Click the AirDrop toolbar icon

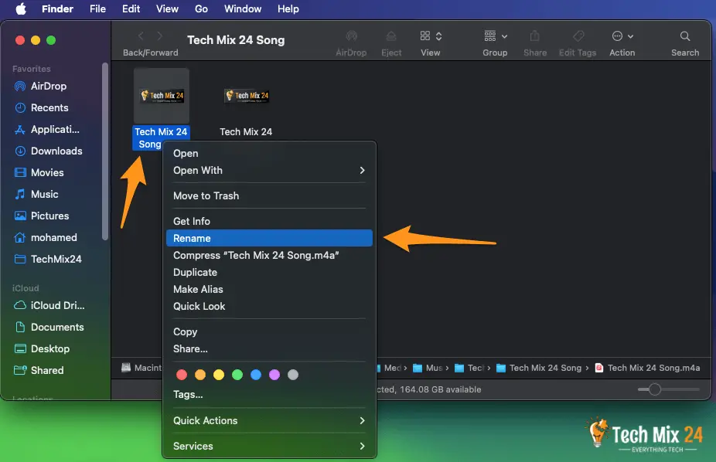(351, 36)
